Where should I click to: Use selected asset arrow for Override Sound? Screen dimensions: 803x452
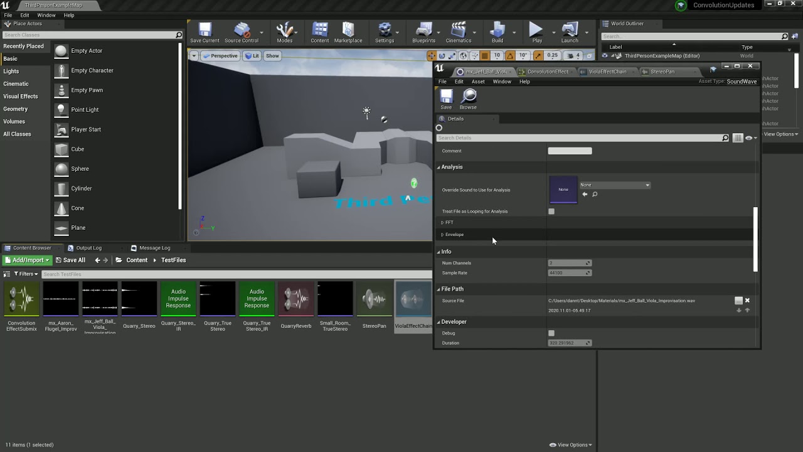585,194
